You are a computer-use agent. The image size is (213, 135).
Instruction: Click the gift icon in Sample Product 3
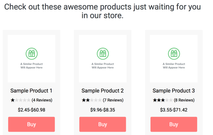pos(174,53)
